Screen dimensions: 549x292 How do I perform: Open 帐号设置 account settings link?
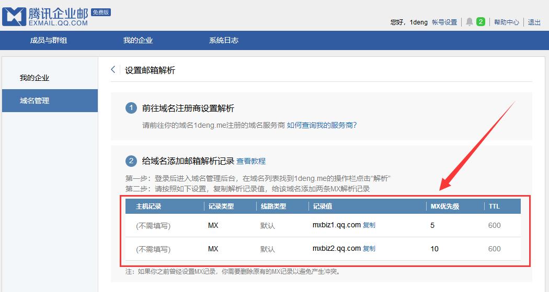click(x=444, y=22)
